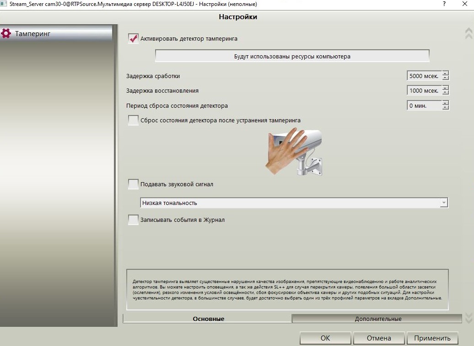Switch to the Дополнительные tab

[377, 319]
